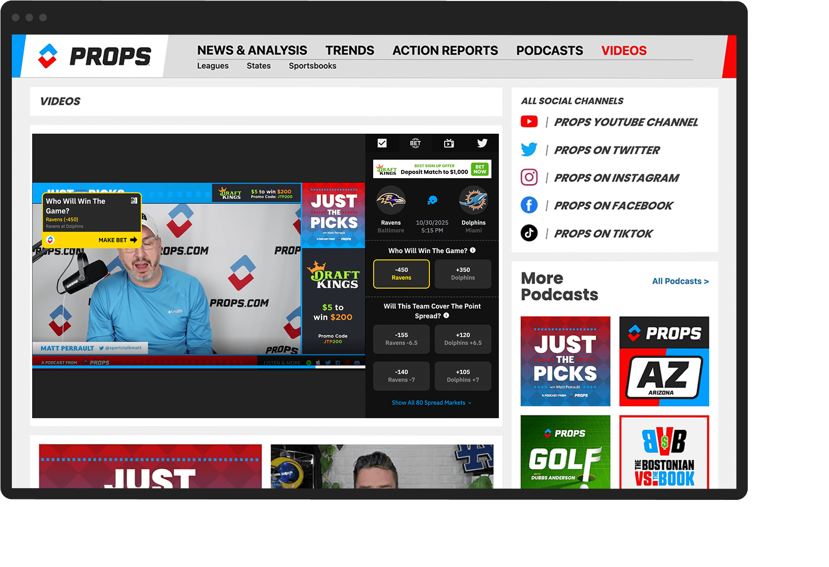The width and height of the screenshot is (829, 567).
Task: Open the Leagues submenu
Action: click(213, 66)
